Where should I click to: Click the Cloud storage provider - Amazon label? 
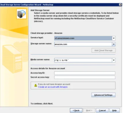(x=47, y=33)
